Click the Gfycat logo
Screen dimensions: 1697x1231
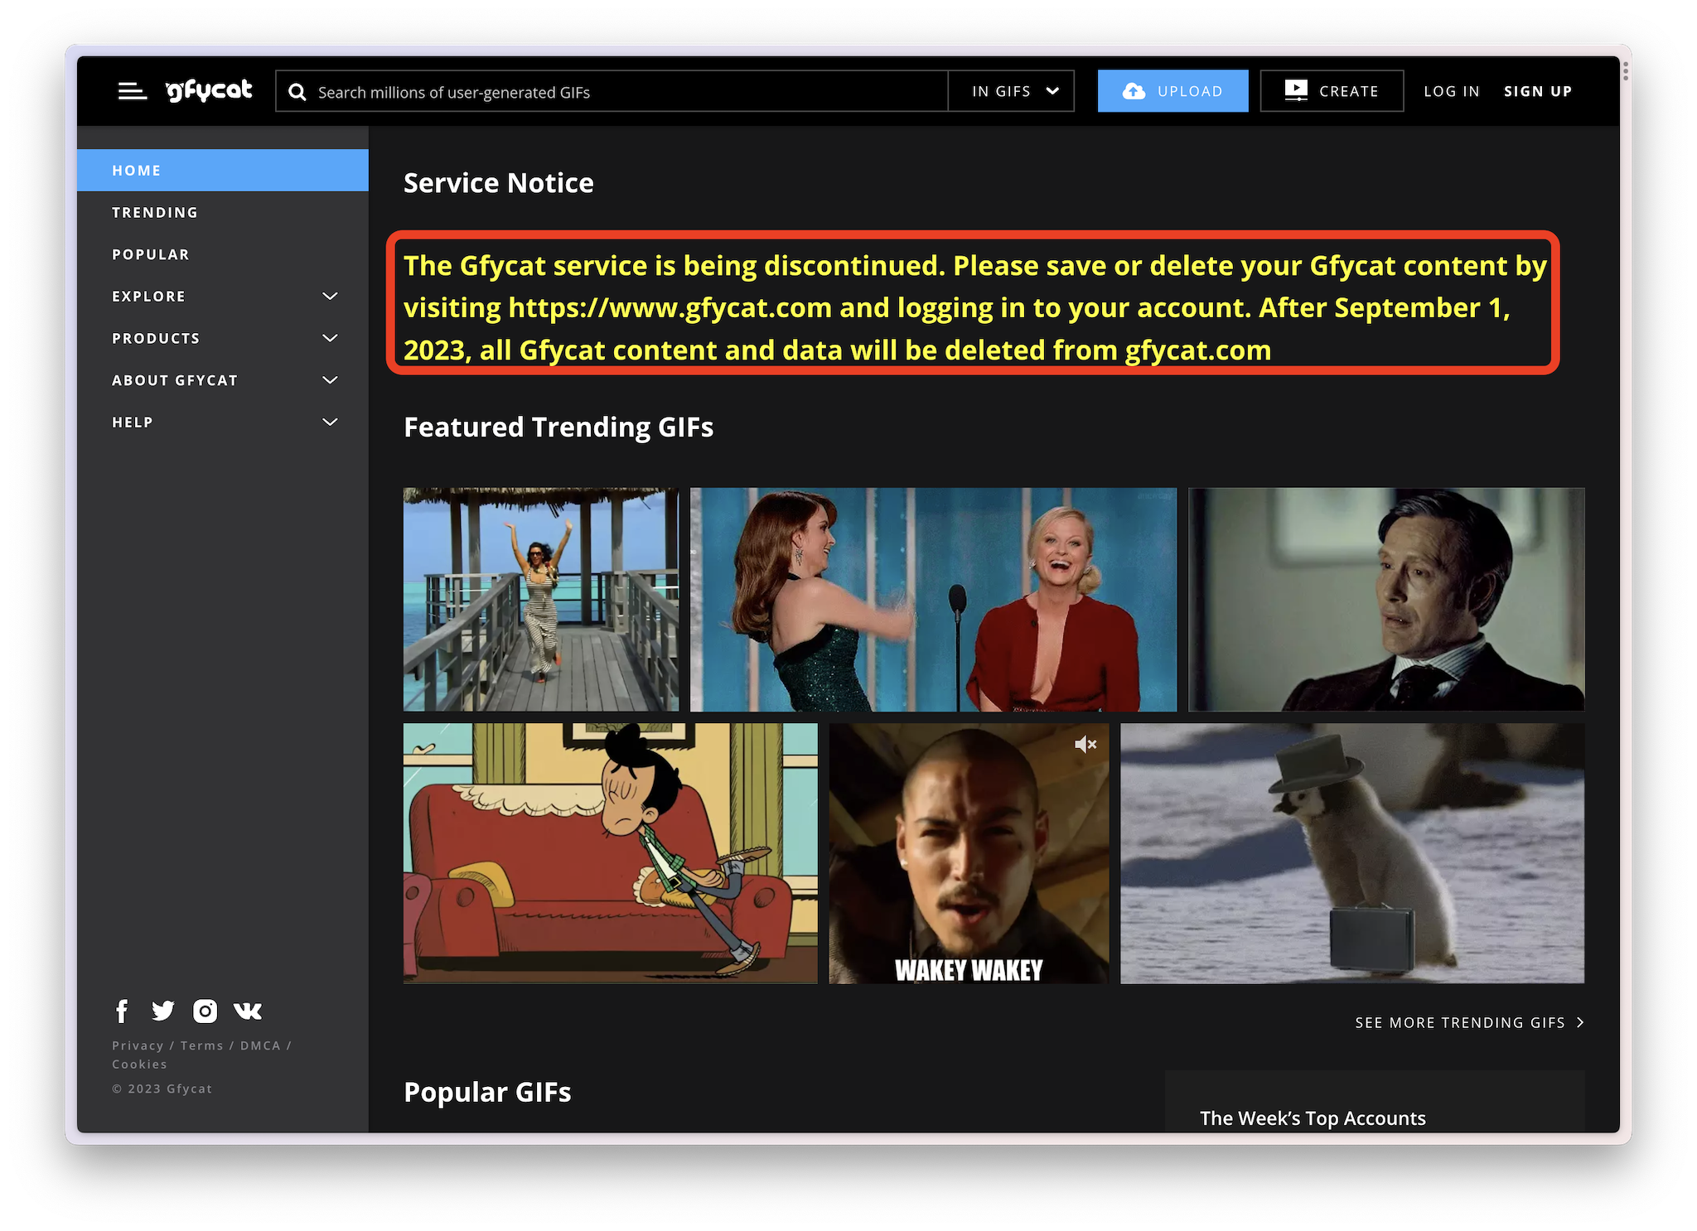pos(208,90)
